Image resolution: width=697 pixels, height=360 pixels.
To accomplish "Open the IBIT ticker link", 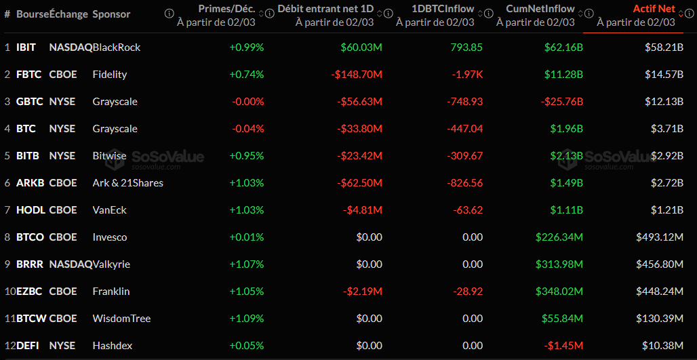I will coord(26,47).
